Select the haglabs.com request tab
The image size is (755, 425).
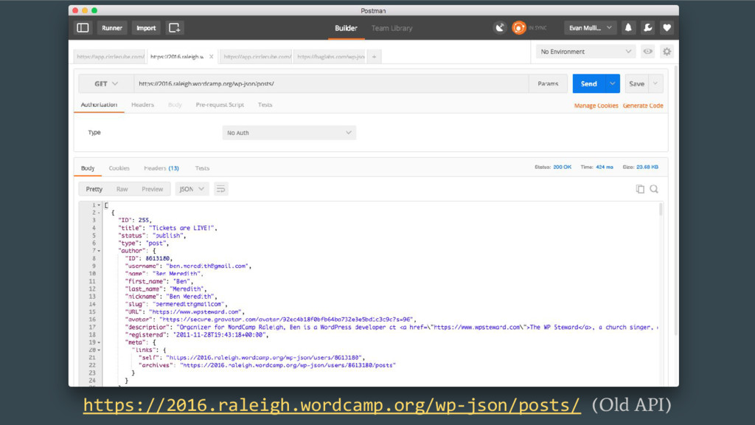330,57
